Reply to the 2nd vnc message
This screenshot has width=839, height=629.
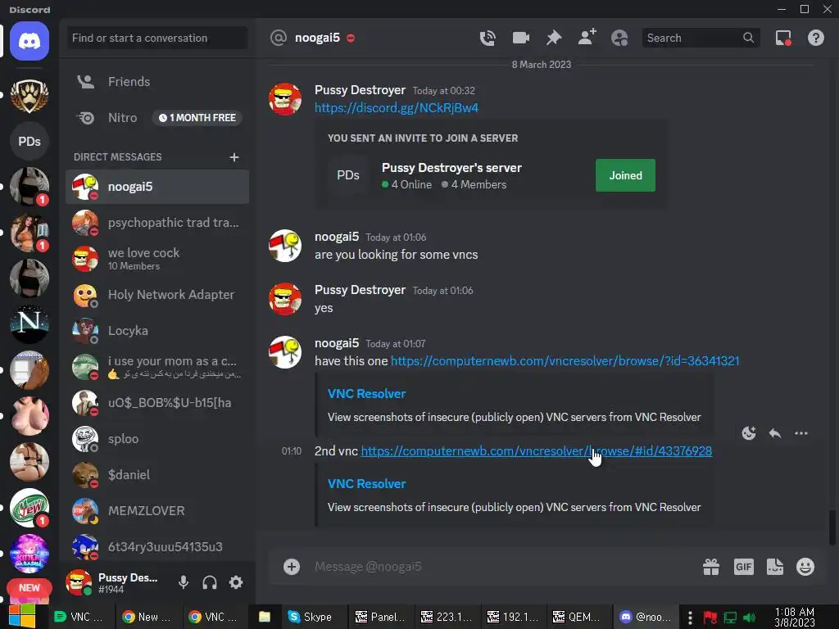pyautogui.click(x=775, y=433)
